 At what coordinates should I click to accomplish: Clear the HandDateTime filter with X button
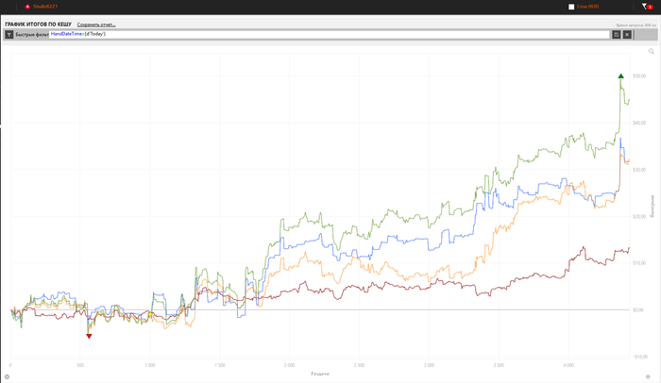coord(627,35)
